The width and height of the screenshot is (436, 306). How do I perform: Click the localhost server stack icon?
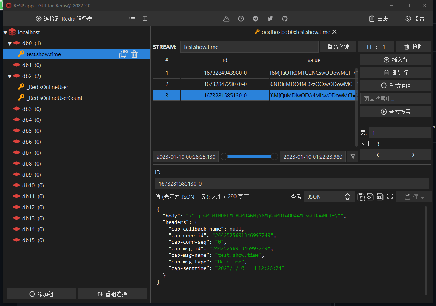click(x=12, y=32)
